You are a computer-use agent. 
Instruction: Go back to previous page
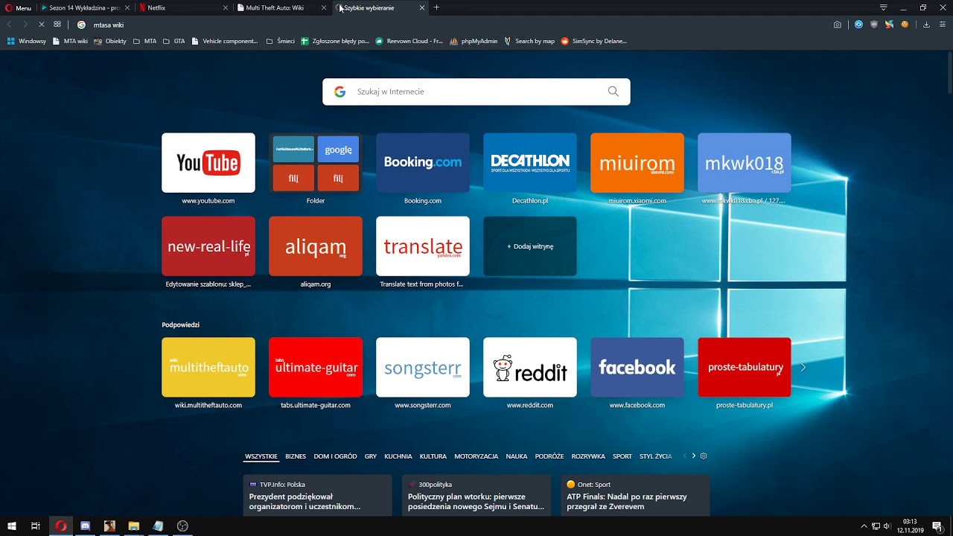point(10,25)
